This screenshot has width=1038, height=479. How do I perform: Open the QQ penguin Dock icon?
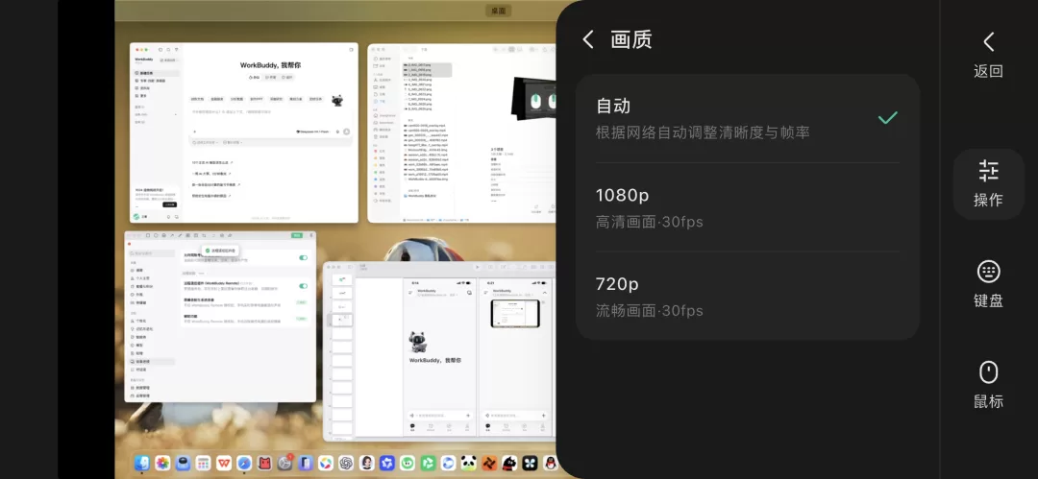click(550, 463)
